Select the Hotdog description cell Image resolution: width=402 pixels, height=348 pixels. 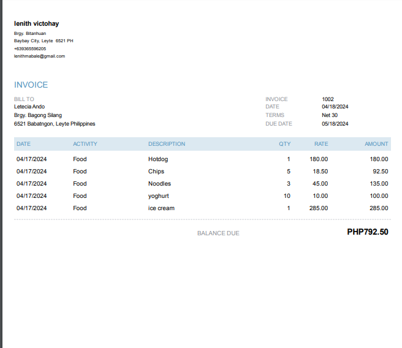tap(158, 159)
